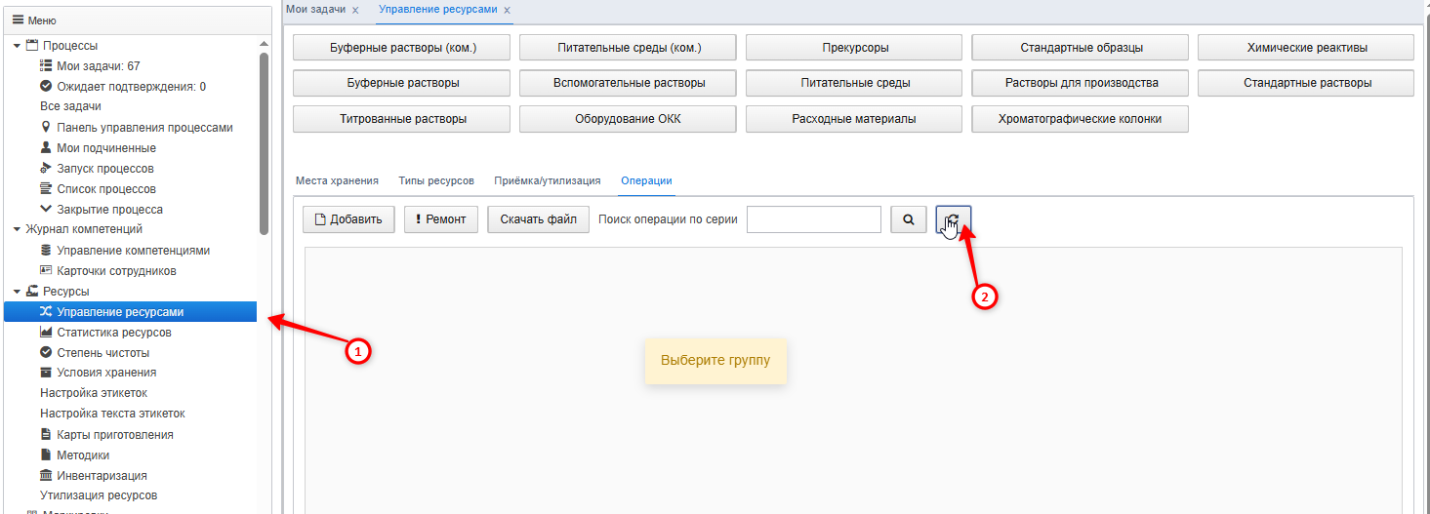
Task: Collapse the Ресурсы tree section
Action: click(x=17, y=292)
